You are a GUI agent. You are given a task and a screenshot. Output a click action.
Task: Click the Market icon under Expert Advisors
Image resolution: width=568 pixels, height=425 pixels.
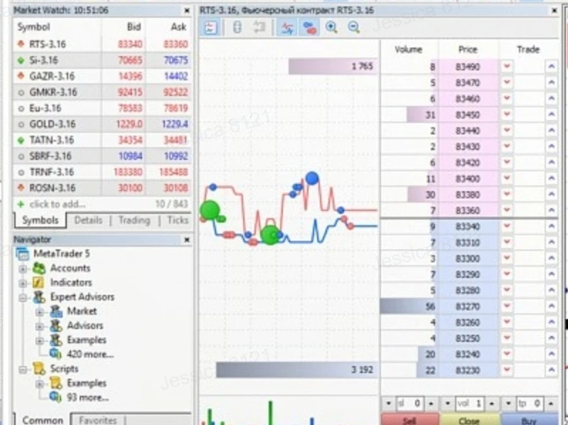click(x=56, y=311)
